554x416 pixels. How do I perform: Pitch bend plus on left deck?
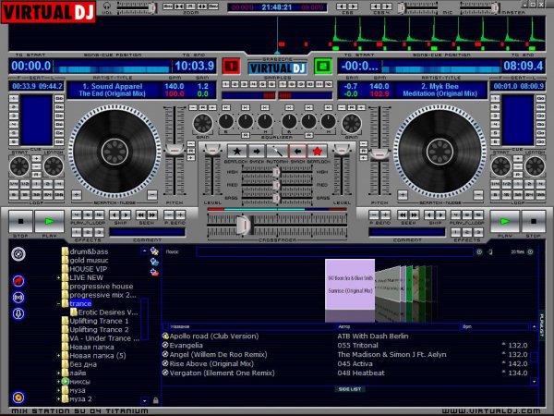[x=180, y=214]
